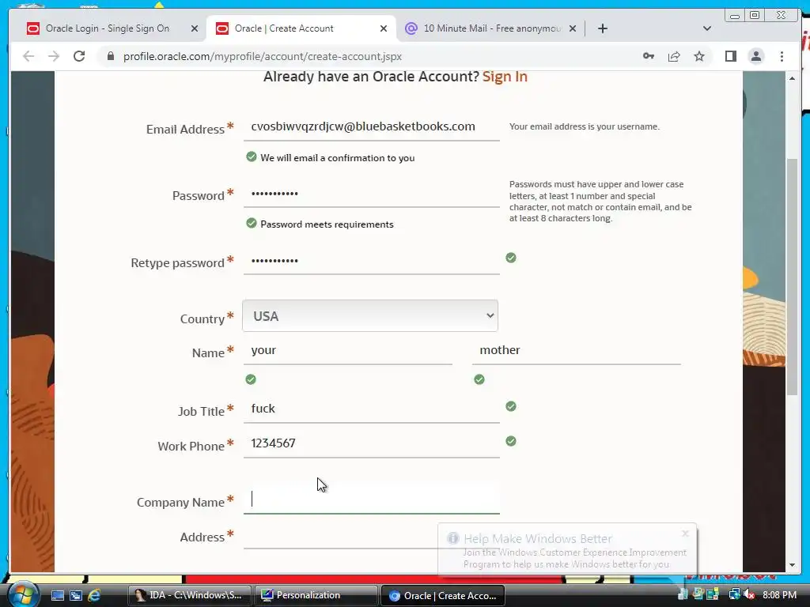
Task: Click the Address input field
Action: (x=372, y=536)
